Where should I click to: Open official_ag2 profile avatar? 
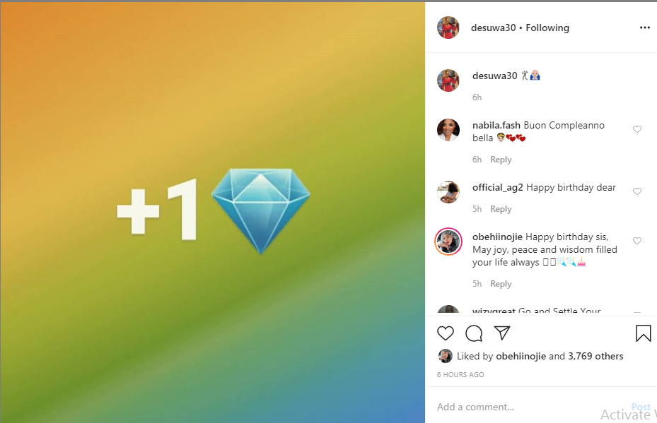click(448, 192)
